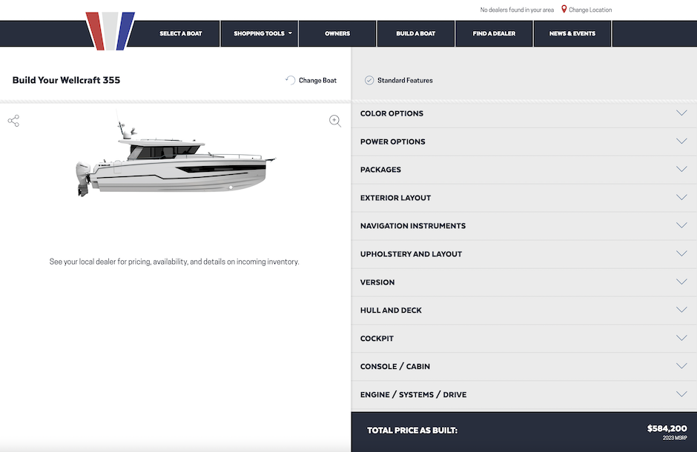This screenshot has height=452, width=697.
Task: Click the $584,200 total price value
Action: pos(667,428)
